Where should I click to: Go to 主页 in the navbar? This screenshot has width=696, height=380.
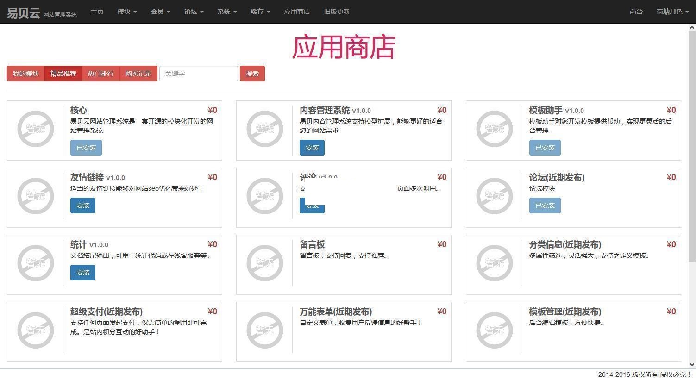coord(97,12)
